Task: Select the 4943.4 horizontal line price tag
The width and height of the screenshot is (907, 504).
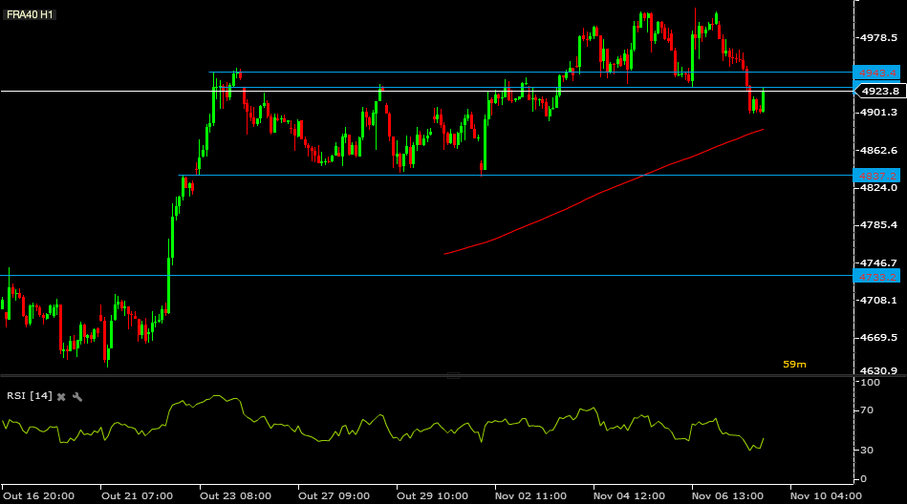Action: 877,73
